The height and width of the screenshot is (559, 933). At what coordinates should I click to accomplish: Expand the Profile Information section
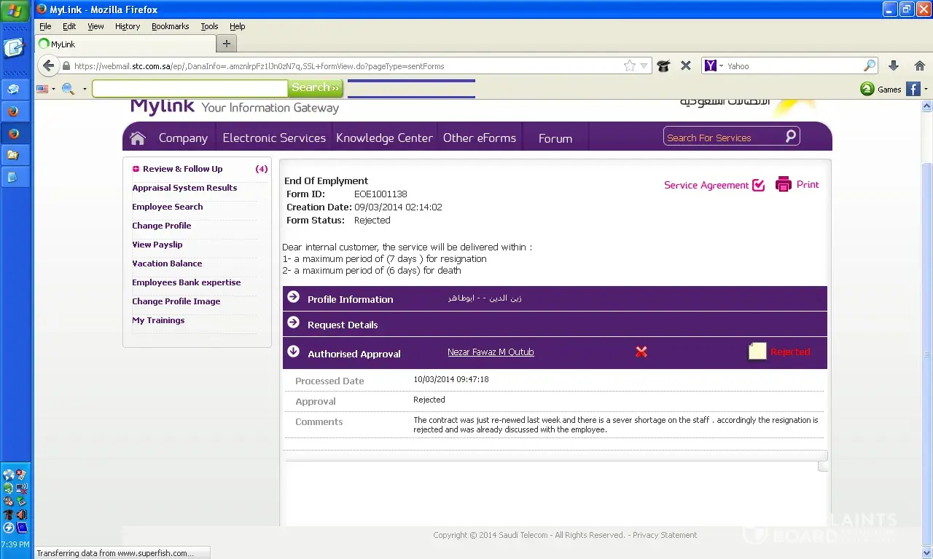click(x=294, y=297)
